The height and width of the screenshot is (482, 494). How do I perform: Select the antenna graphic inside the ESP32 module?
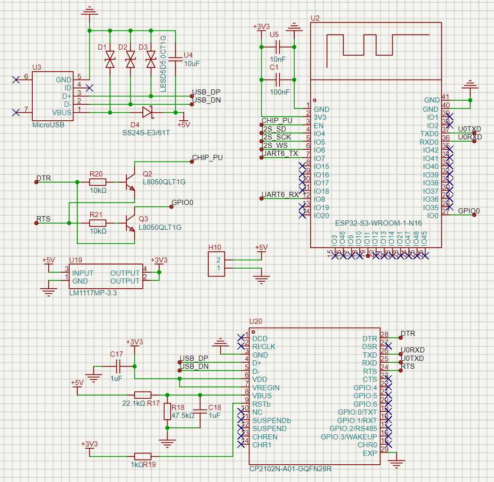[x=378, y=51]
